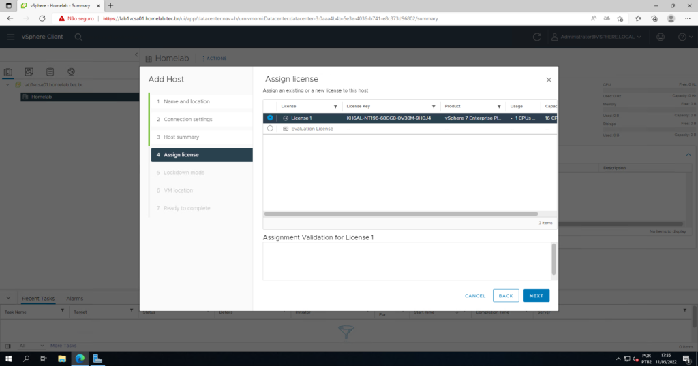This screenshot has height=366, width=698.
Task: Switch to Networking inventory view
Action: coord(71,71)
